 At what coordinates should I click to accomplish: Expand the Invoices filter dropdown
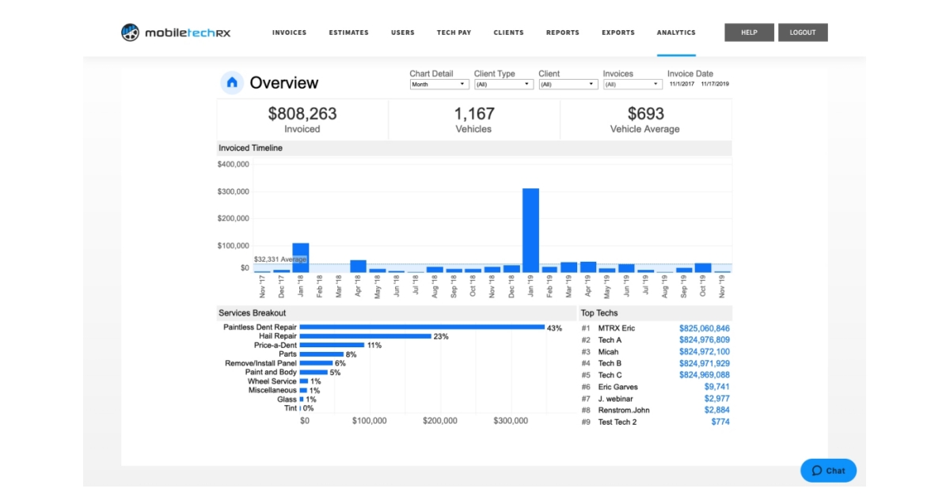pos(633,85)
